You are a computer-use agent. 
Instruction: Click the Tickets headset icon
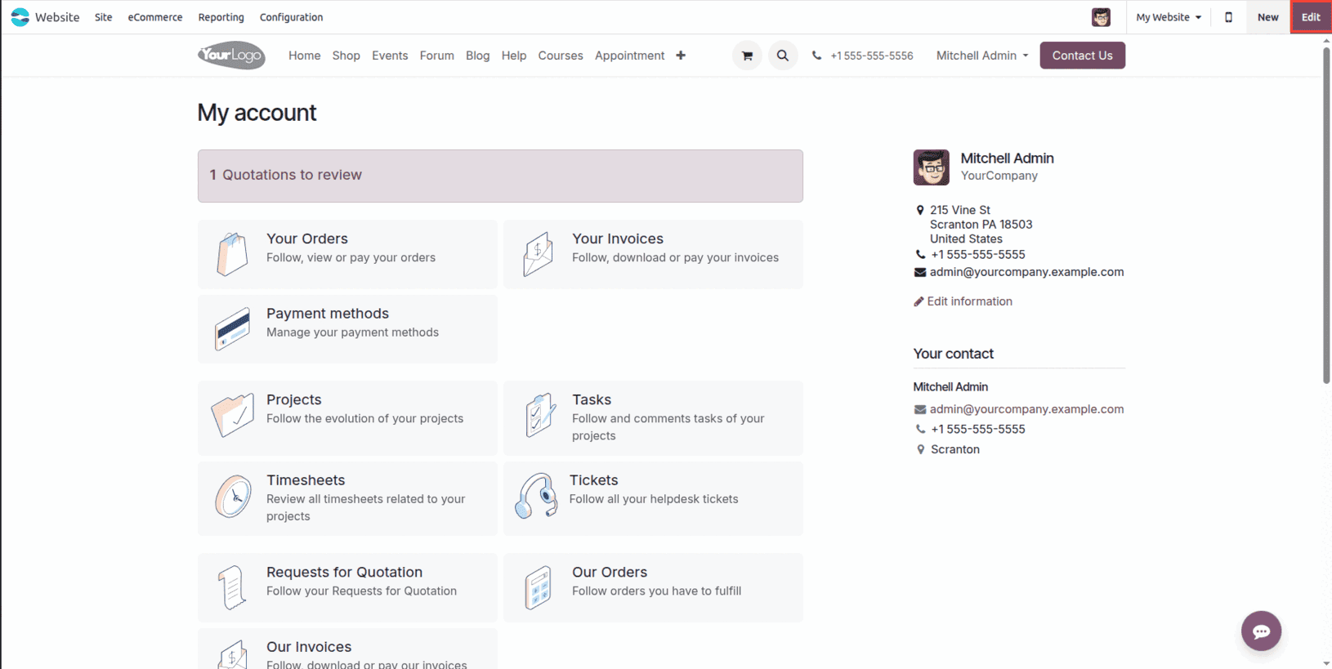point(536,496)
